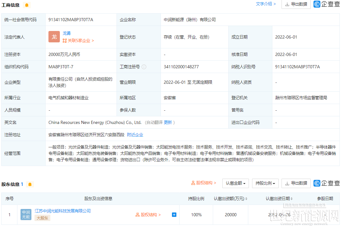The height and width of the screenshot is (227, 342).
Task: Click the info icon next to 工商注册号
Action: (x=144, y=67)
